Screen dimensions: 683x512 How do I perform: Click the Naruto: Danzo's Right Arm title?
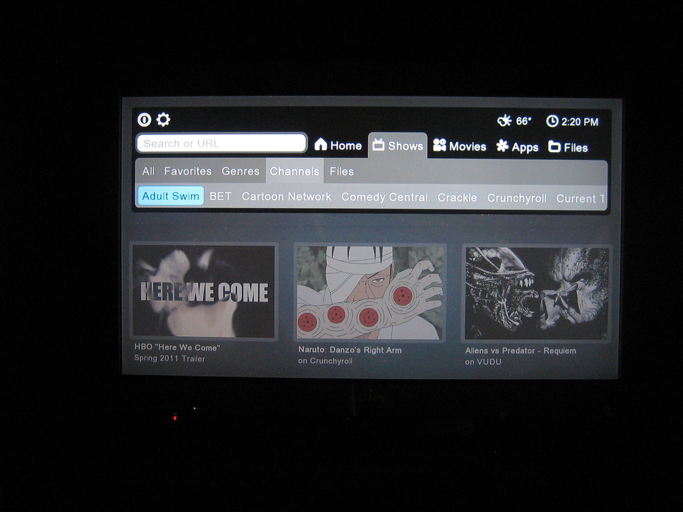[350, 350]
